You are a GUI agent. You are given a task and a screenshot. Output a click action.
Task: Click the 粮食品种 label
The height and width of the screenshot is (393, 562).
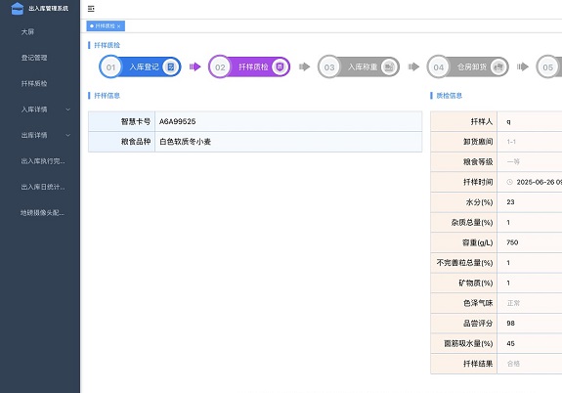pyautogui.click(x=136, y=142)
